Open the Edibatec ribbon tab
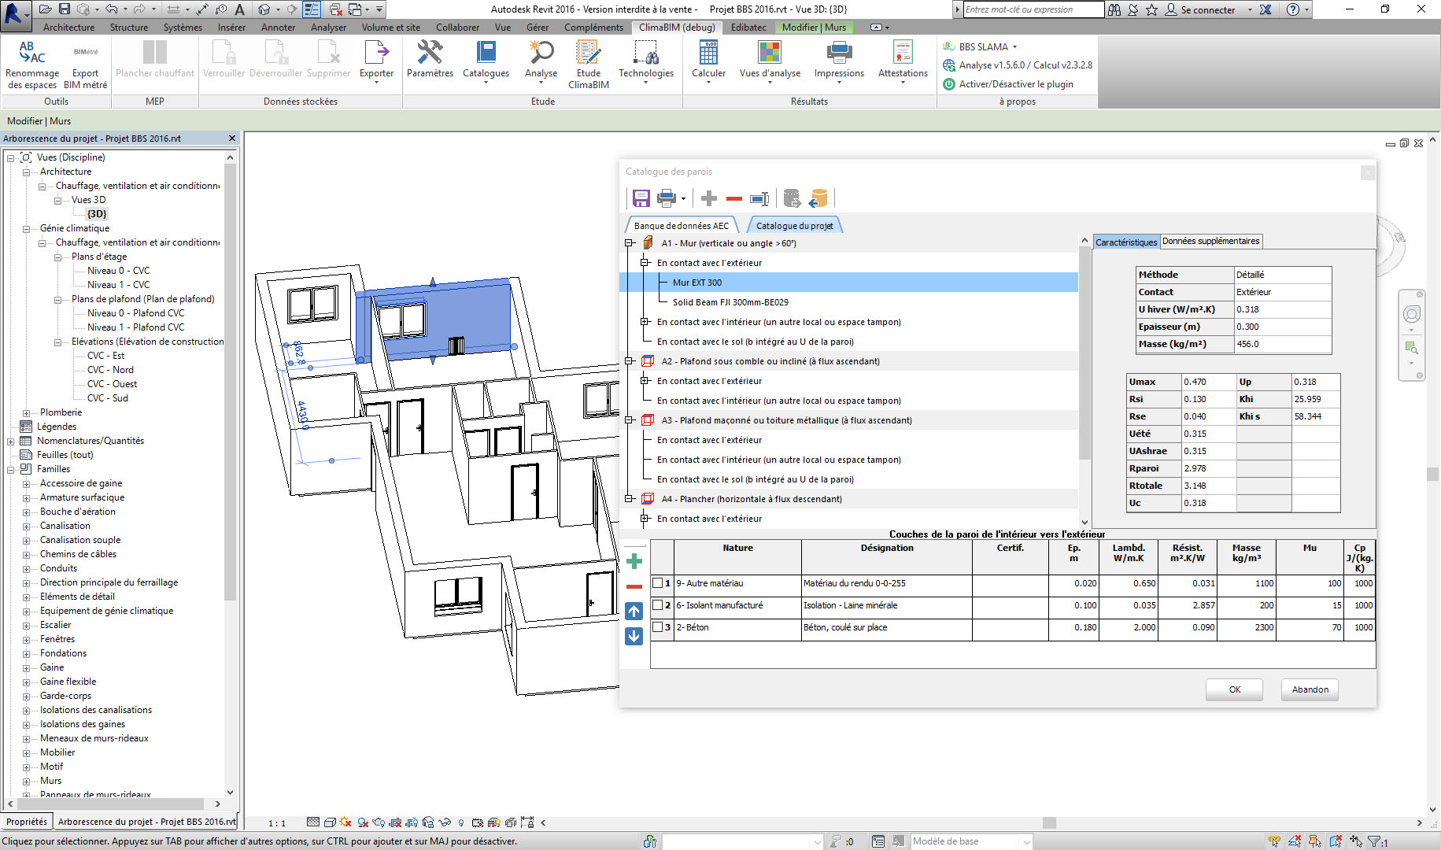 748,28
